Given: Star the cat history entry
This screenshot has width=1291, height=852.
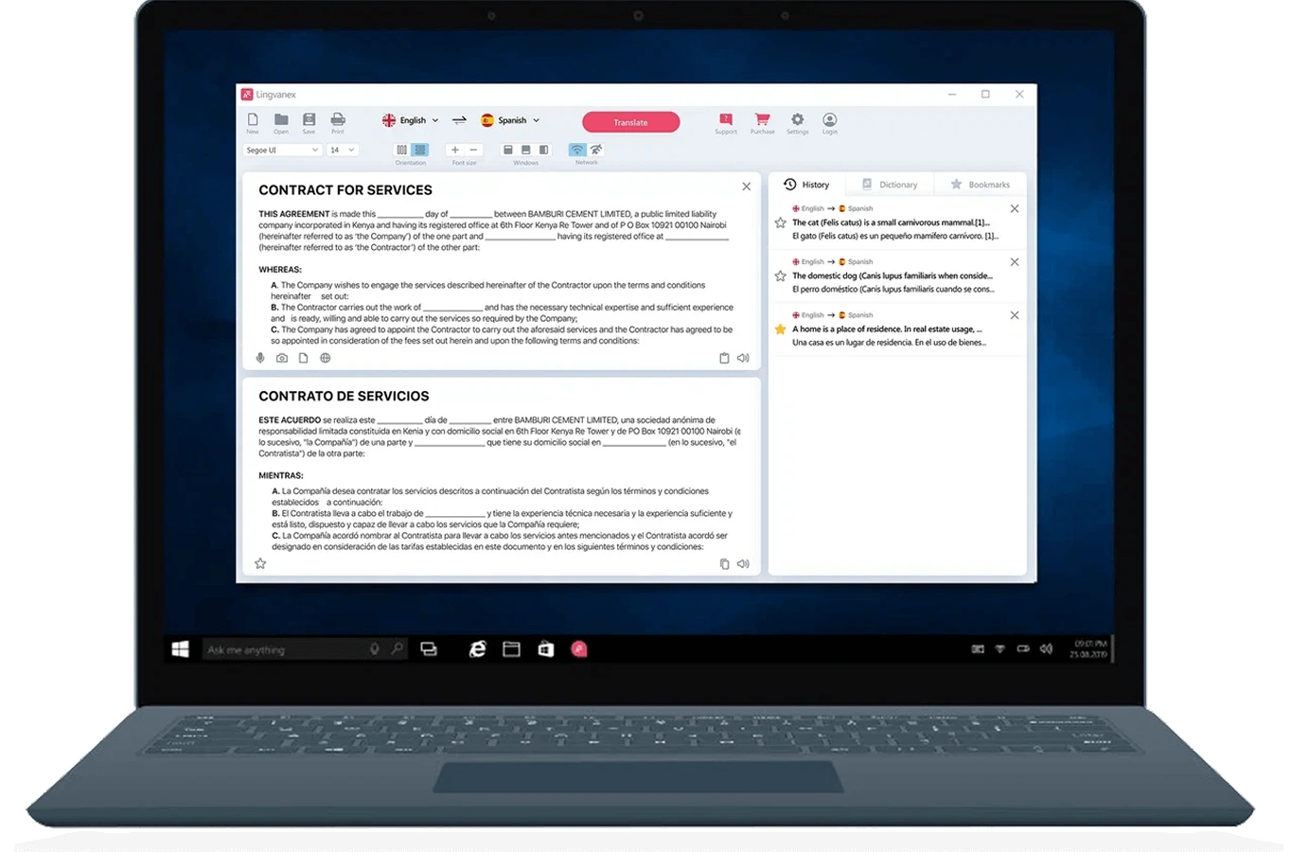Looking at the screenshot, I should [x=780, y=223].
